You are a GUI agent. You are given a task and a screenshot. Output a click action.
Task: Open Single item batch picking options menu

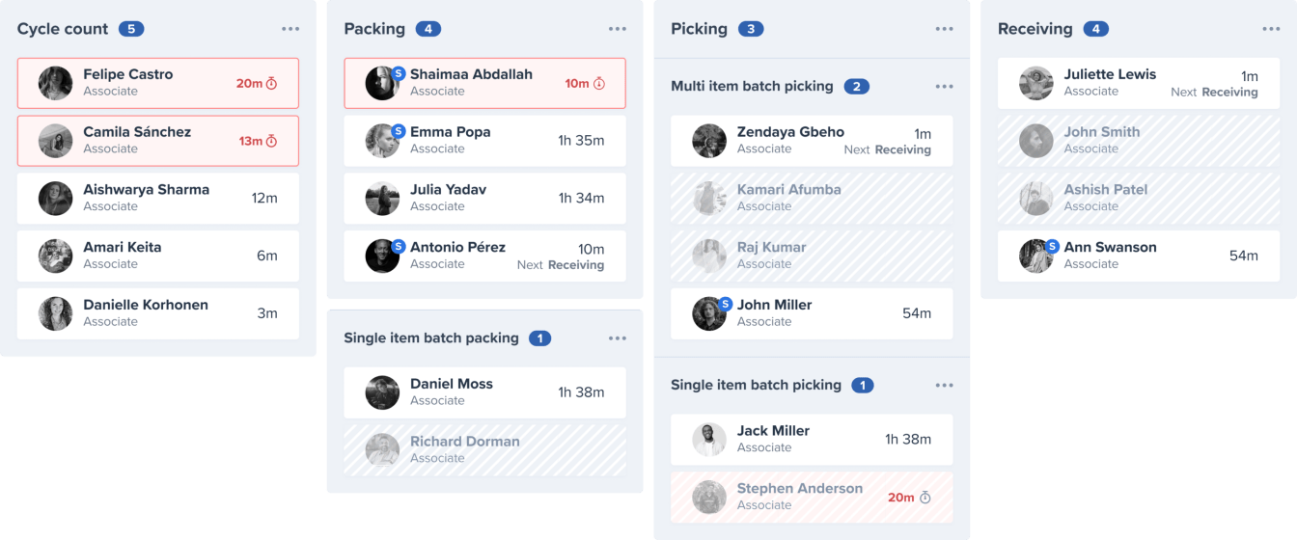(945, 386)
